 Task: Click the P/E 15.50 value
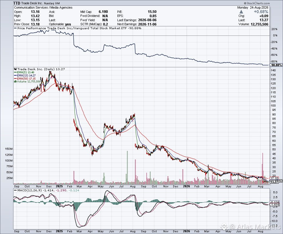152,12
